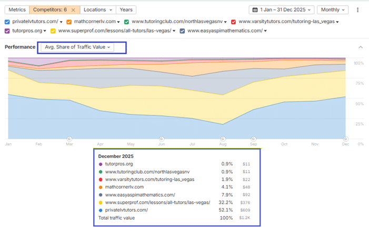The width and height of the screenshot is (369, 232).
Task: Expand the easyaspimathematics.com dropdown arrow
Action: (x=265, y=31)
